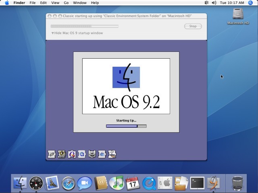Click the "Starting Up..." text
258x193 pixels.
pyautogui.click(x=126, y=121)
